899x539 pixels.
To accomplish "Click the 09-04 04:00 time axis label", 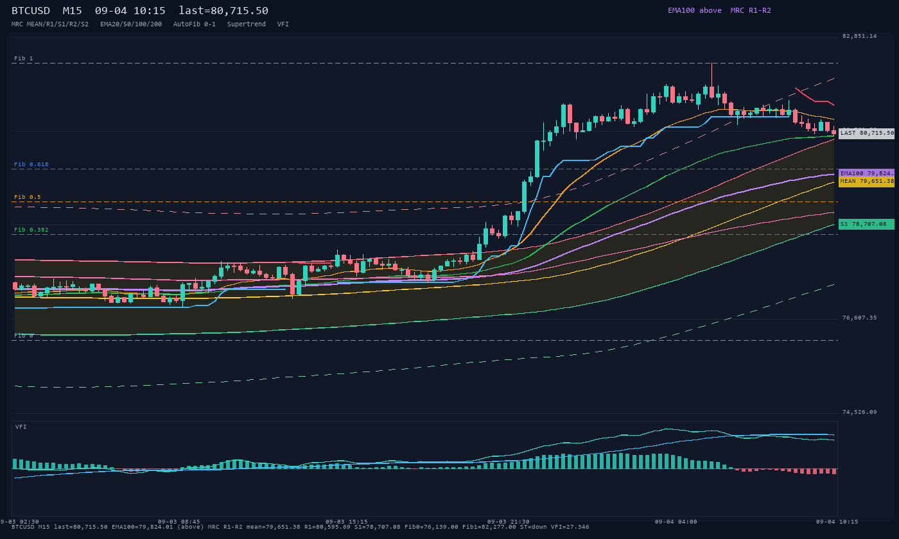I will point(676,522).
